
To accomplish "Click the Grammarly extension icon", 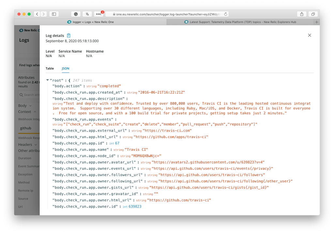I will pos(76,14).
